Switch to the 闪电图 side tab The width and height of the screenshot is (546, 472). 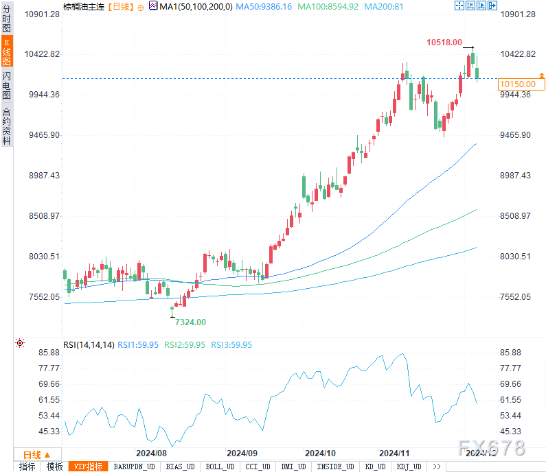(x=7, y=84)
